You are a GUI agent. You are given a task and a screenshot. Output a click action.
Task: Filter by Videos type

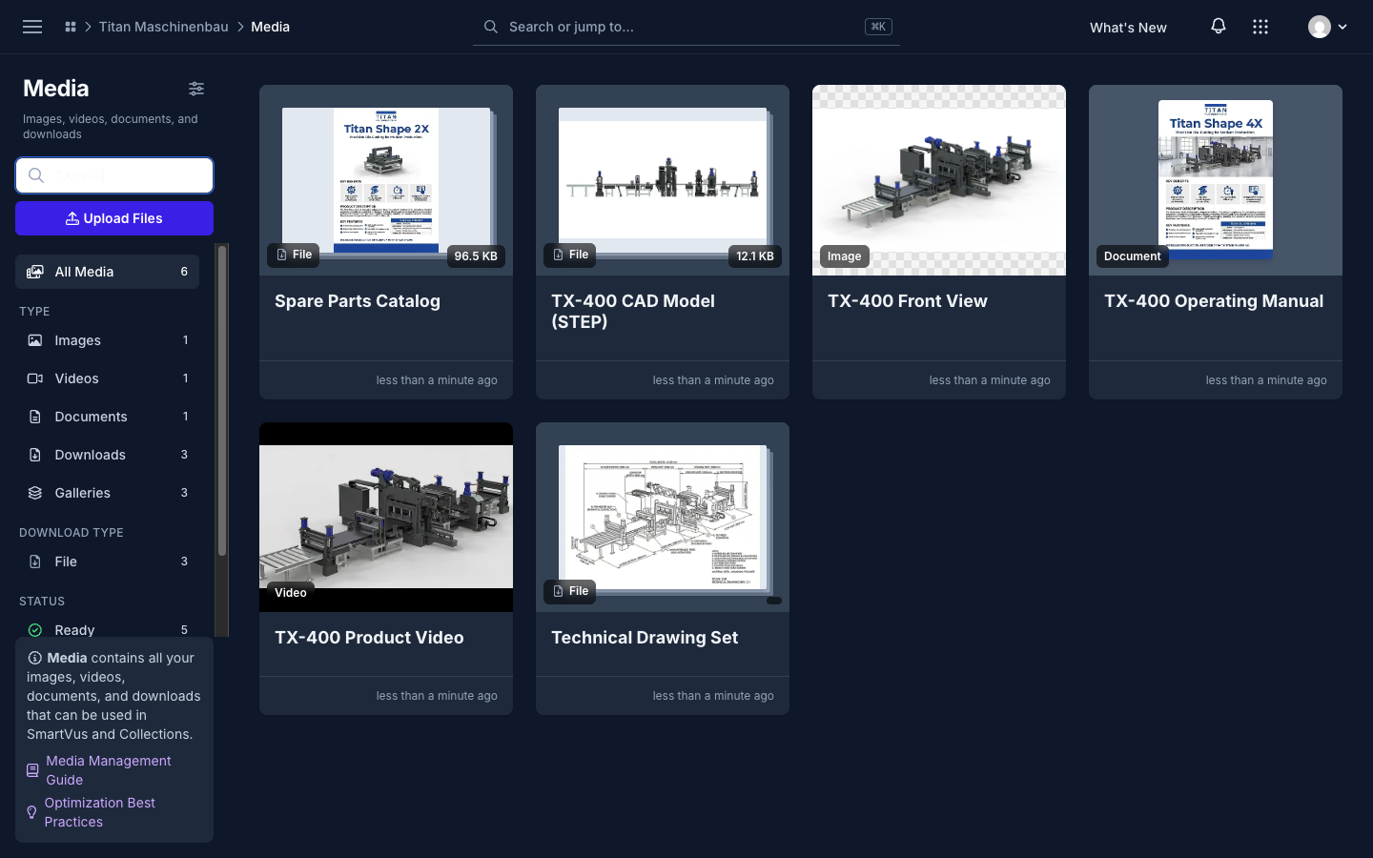pyautogui.click(x=107, y=378)
